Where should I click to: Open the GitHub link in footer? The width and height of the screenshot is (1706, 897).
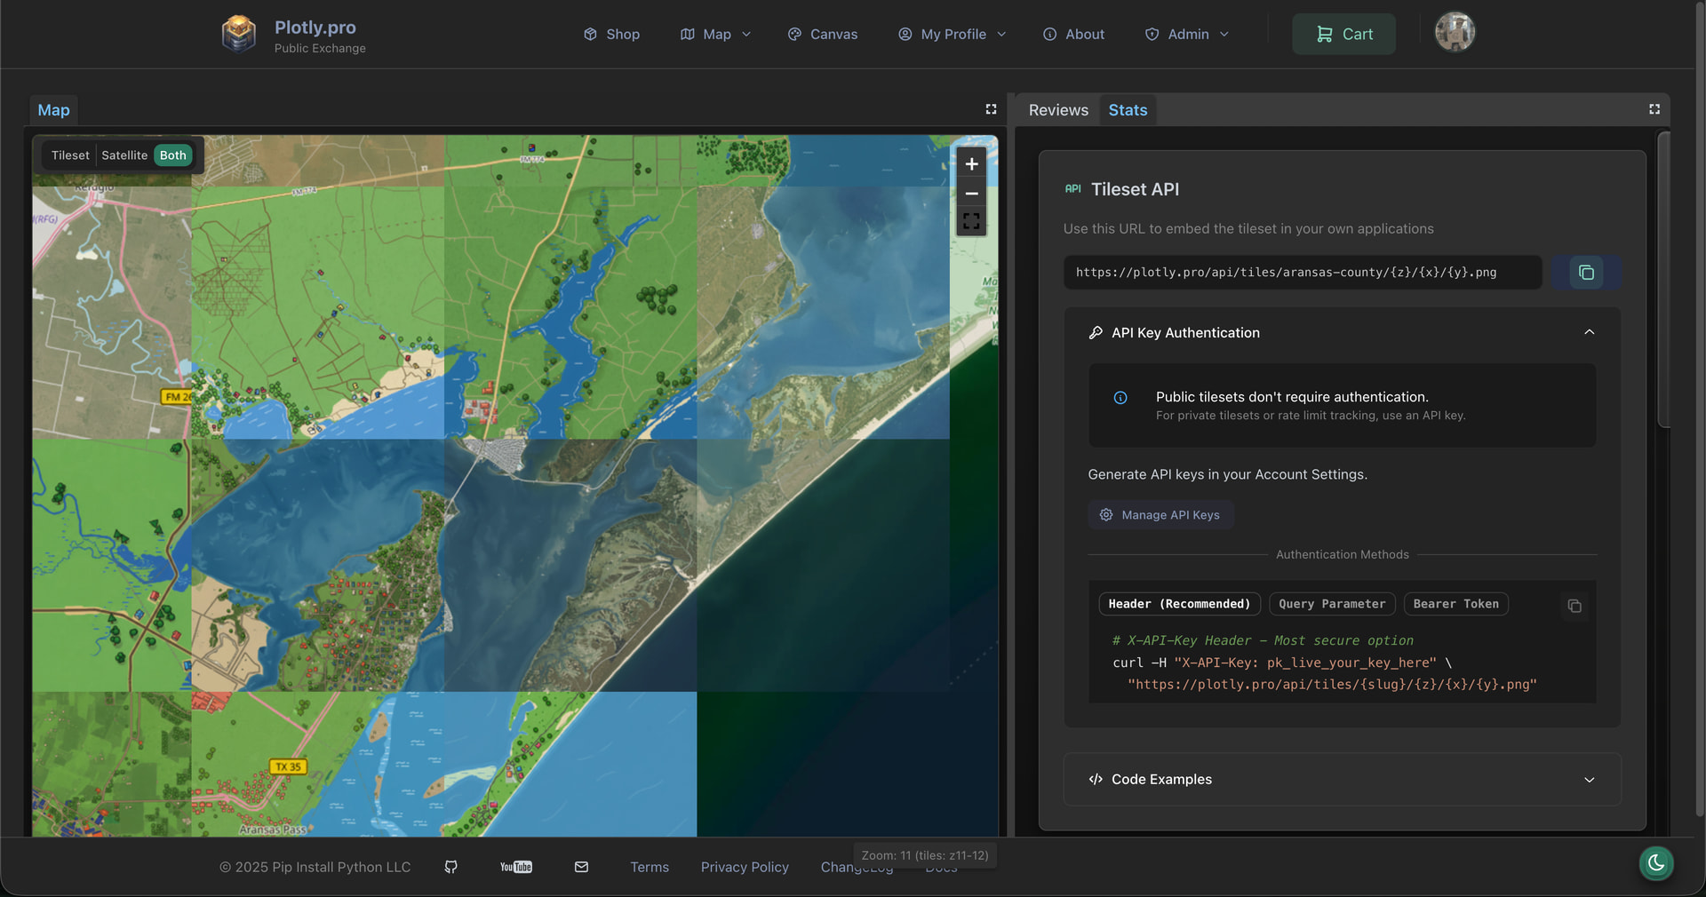(x=451, y=867)
